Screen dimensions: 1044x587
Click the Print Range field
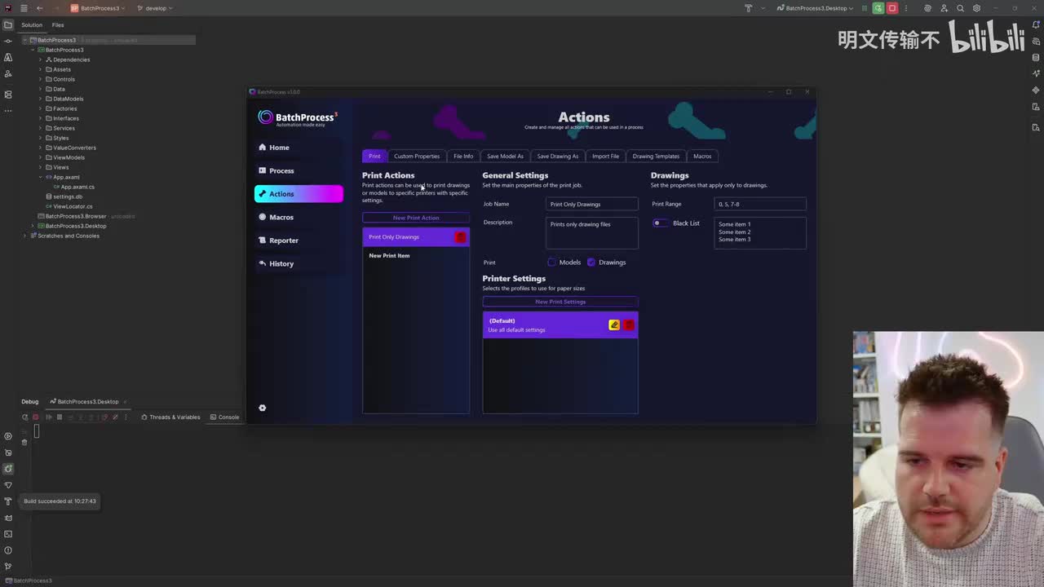pos(760,204)
